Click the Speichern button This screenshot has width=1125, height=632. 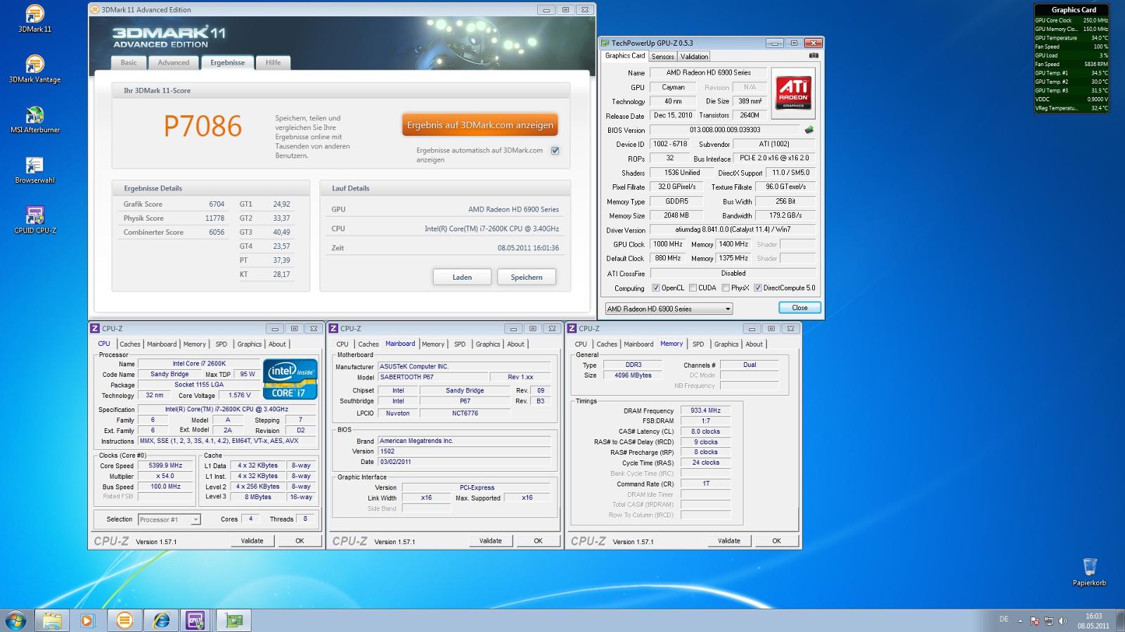[x=527, y=277]
